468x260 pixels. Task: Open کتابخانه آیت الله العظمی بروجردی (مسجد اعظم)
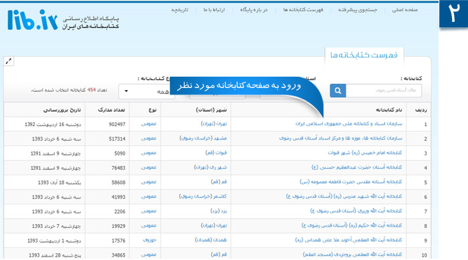[x=352, y=255]
